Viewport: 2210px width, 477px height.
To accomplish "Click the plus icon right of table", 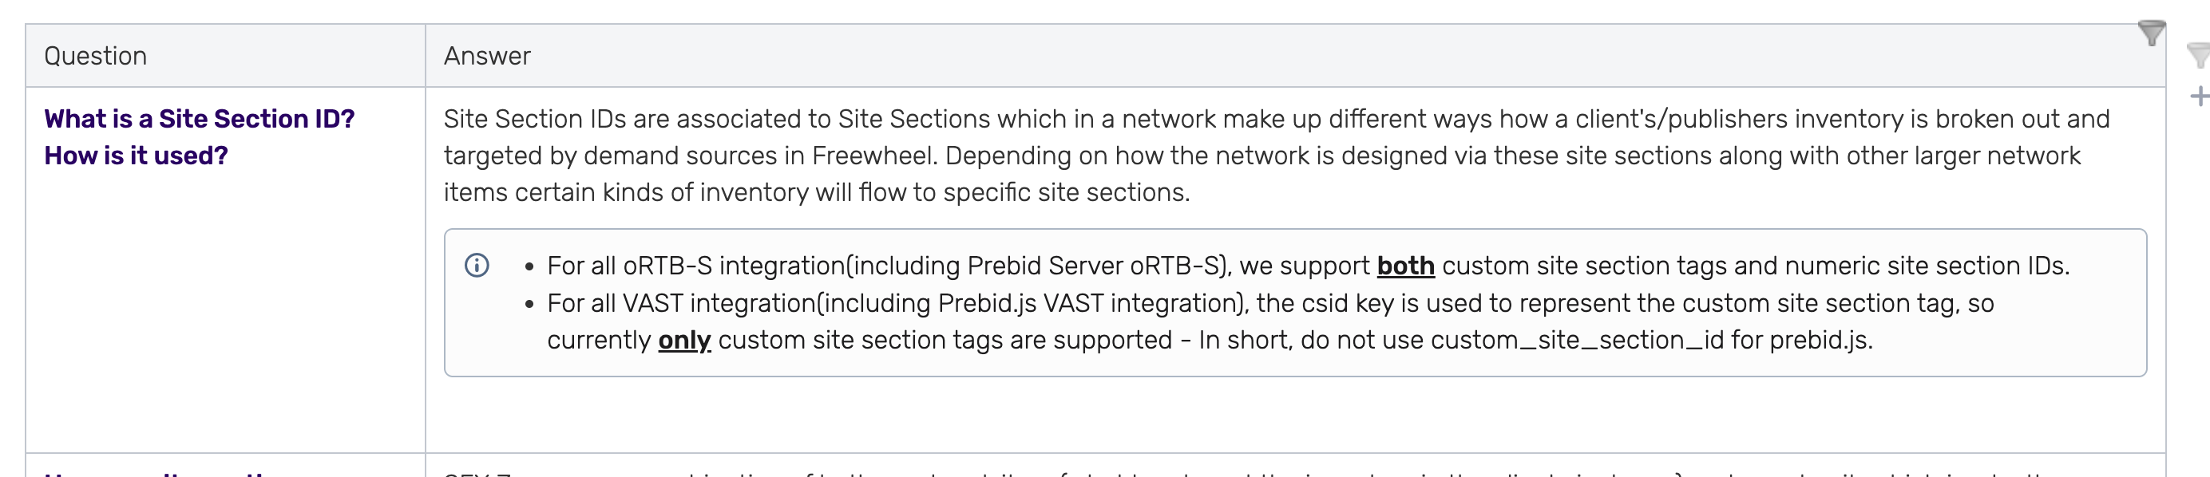I will (2199, 96).
